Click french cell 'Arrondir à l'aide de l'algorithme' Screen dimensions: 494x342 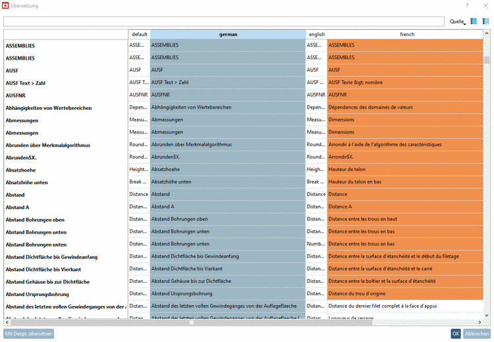pos(405,145)
